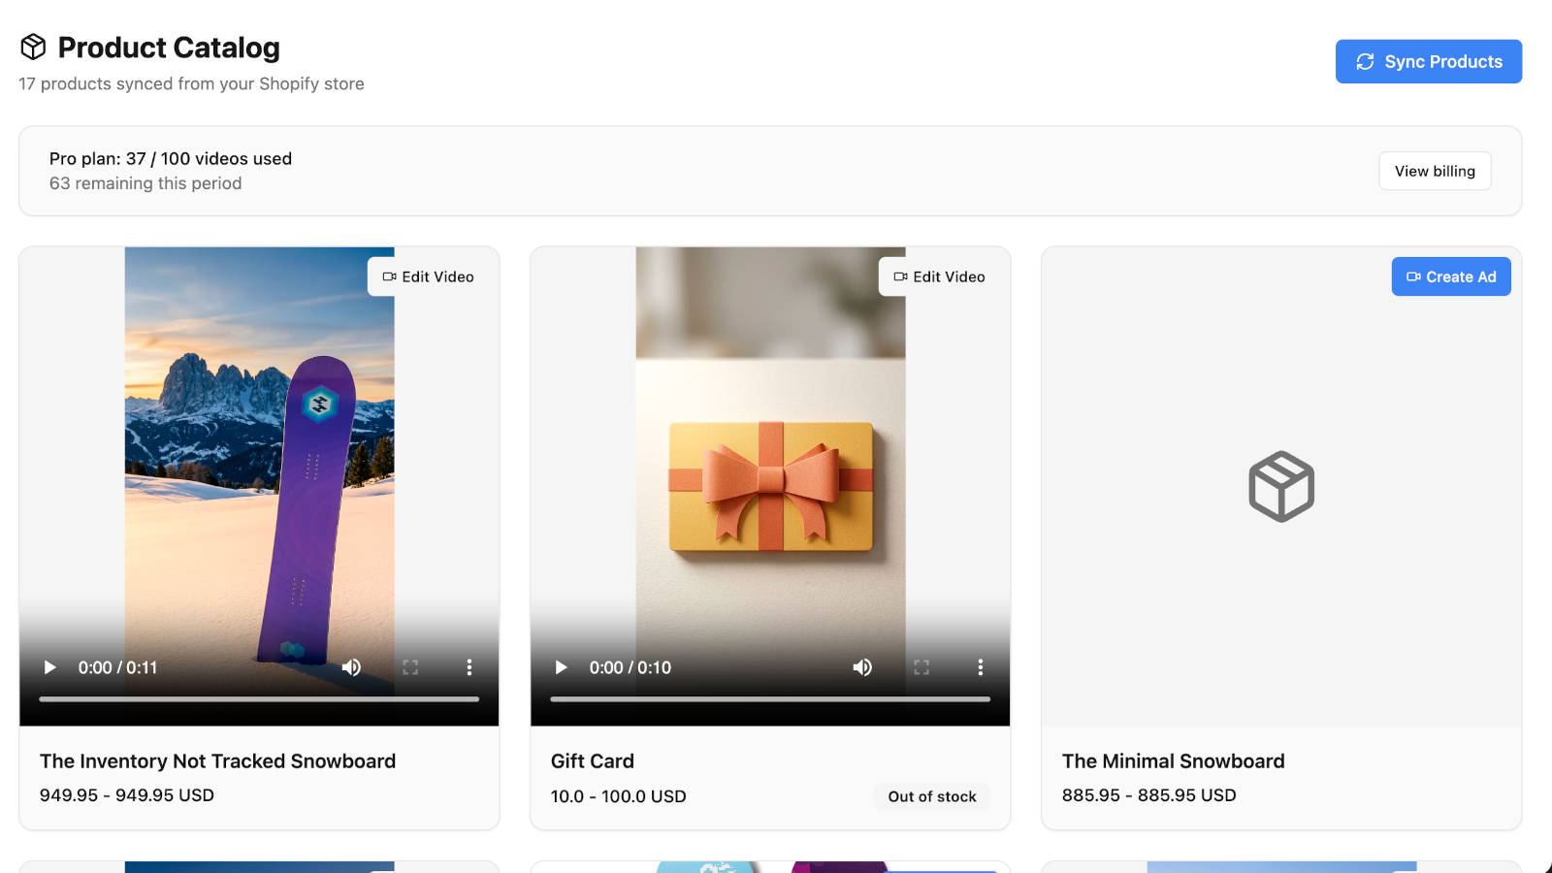Click the Sync Products button
The width and height of the screenshot is (1552, 873).
pyautogui.click(x=1428, y=62)
